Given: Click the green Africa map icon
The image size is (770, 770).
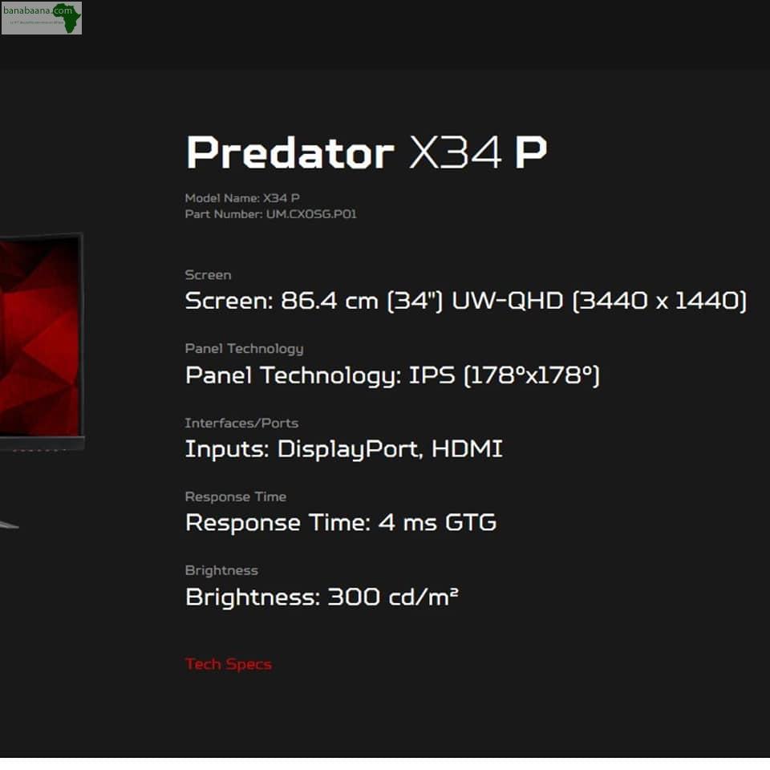Looking at the screenshot, I should 67,18.
